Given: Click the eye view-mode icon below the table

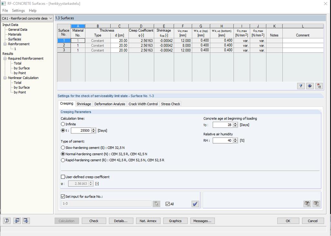Looking at the screenshot, I should 310,86.
